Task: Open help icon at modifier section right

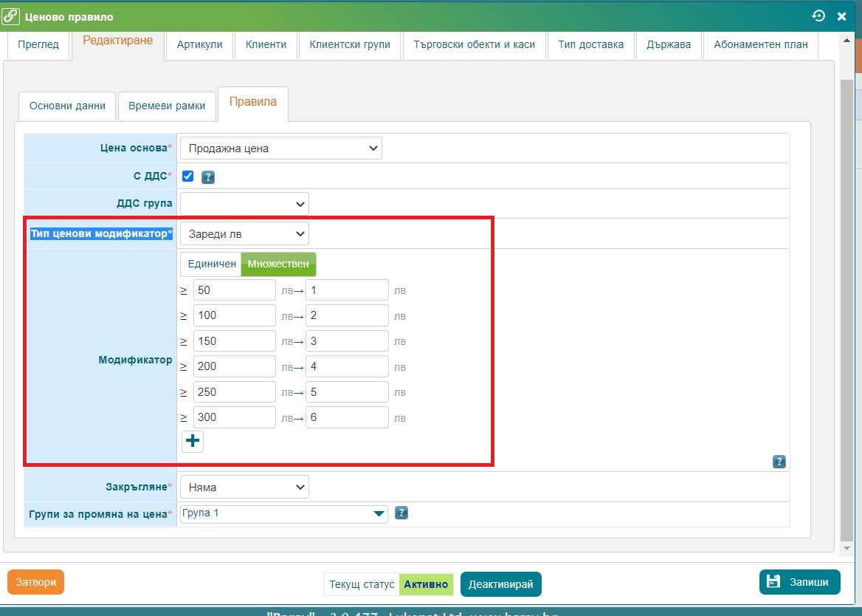Action: (779, 462)
